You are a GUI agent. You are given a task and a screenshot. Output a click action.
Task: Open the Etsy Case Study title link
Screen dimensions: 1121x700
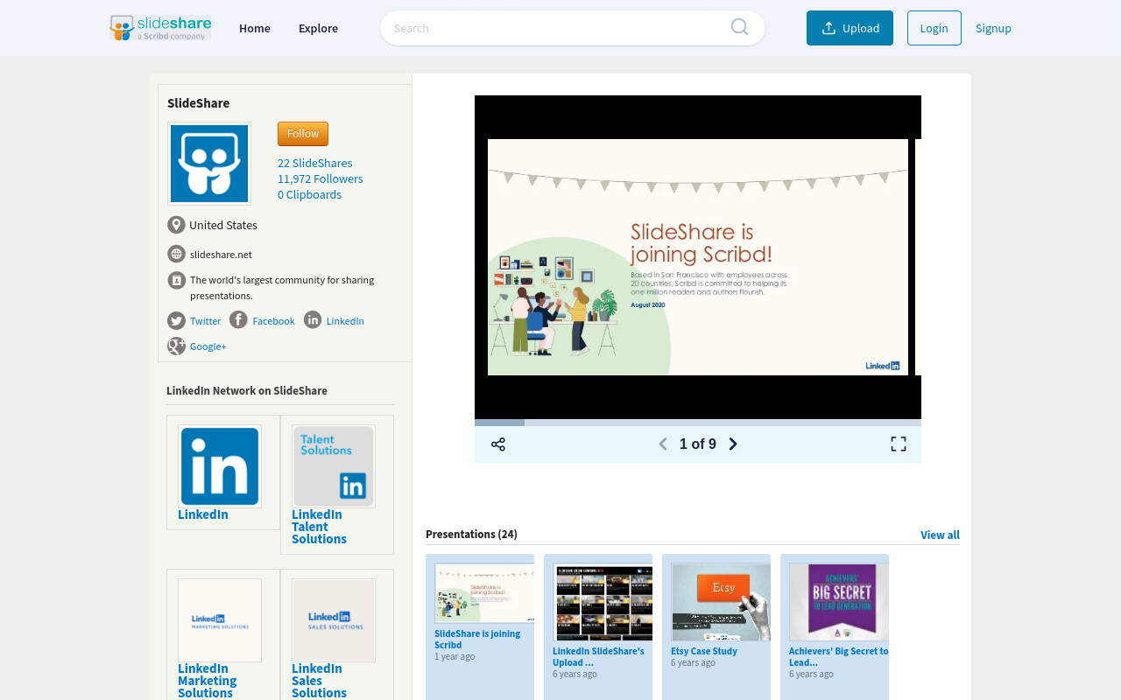coord(704,651)
